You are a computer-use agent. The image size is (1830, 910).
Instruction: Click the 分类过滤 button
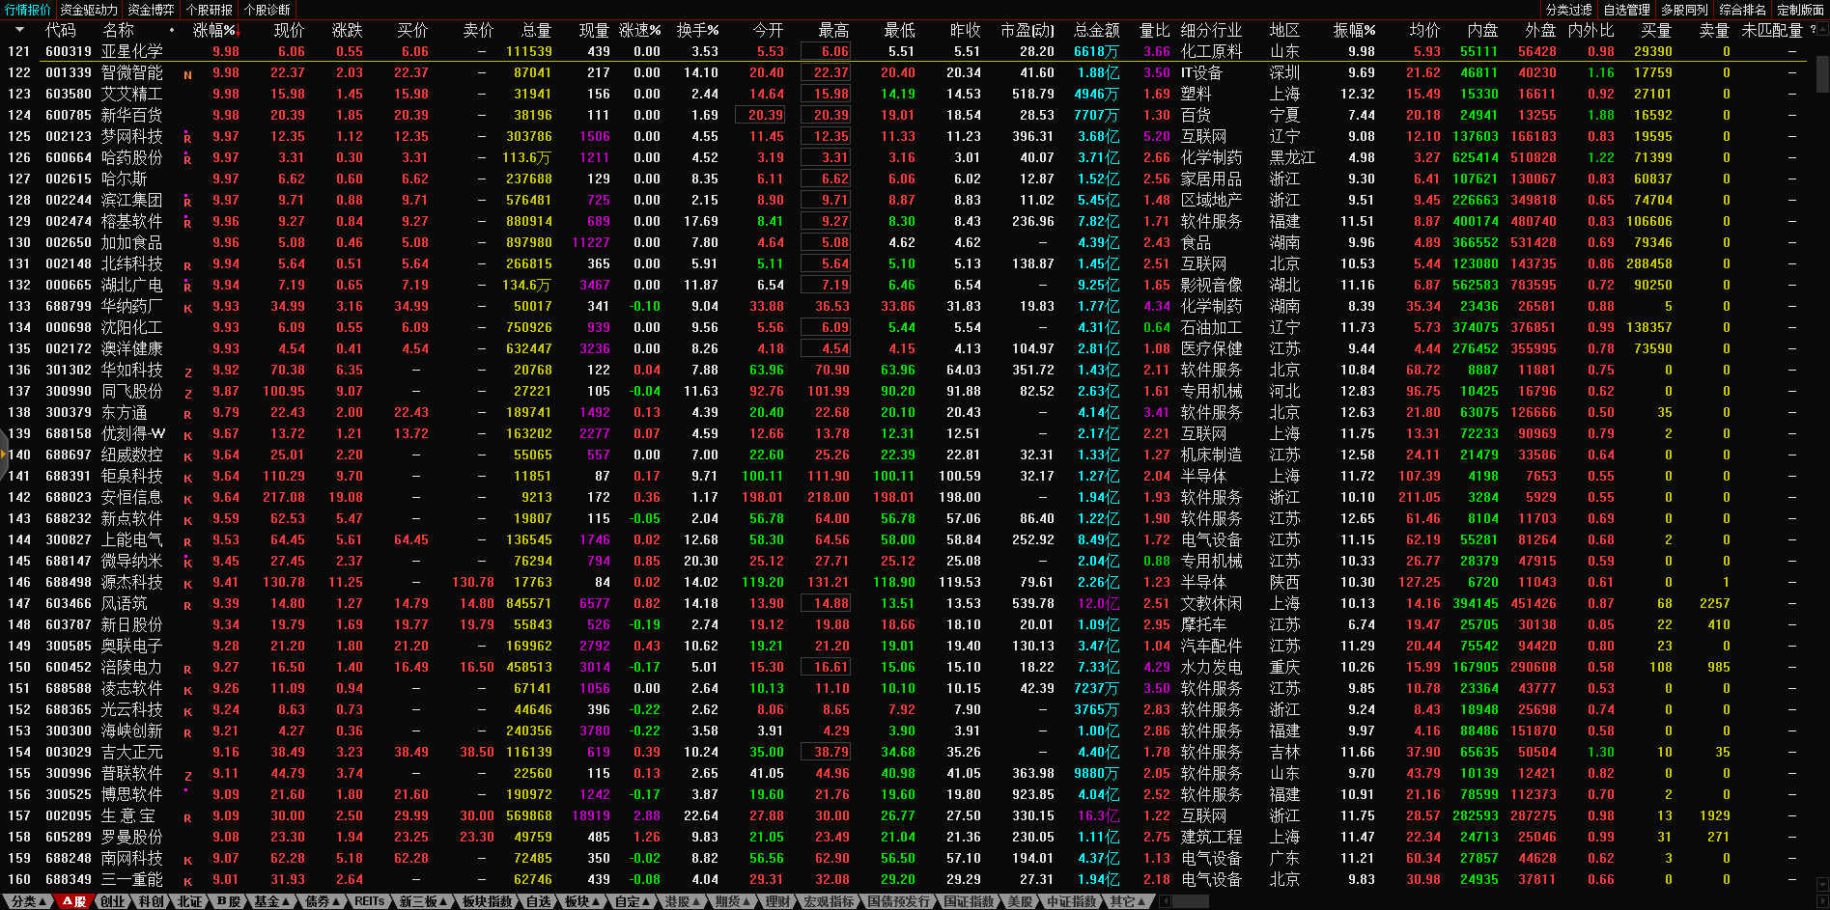(x=1568, y=10)
